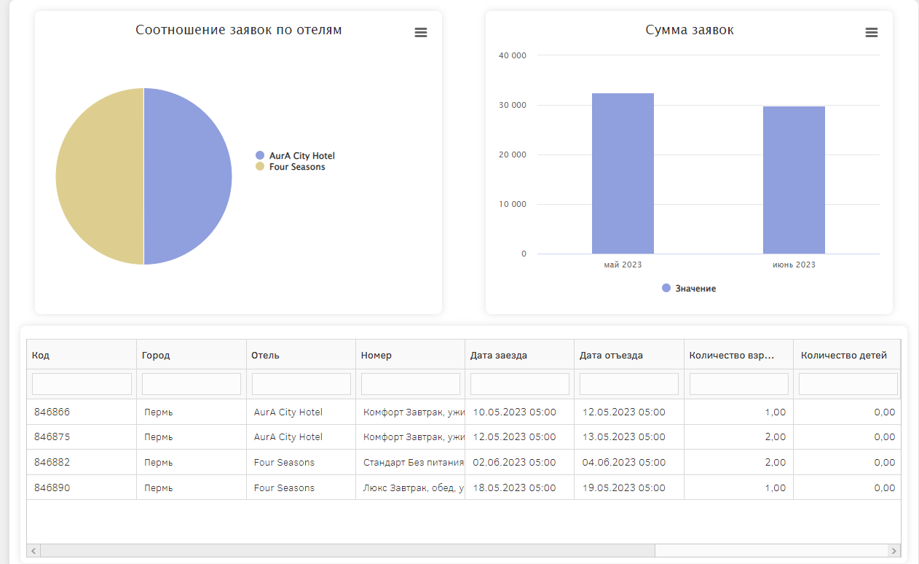Click the check-out date 04.06.2023 05:00
The image size is (919, 564).
click(629, 462)
